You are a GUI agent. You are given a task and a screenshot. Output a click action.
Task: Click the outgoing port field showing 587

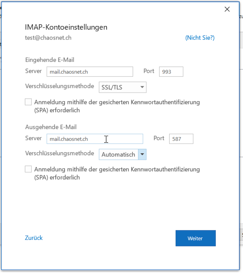181,139
